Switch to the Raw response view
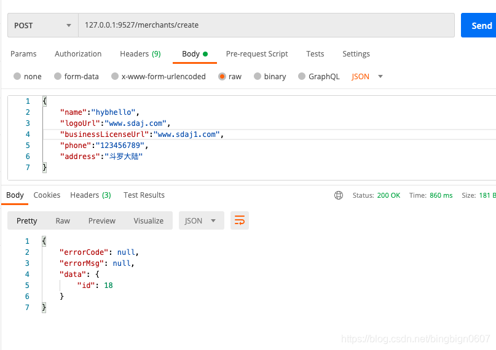This screenshot has height=350, width=496. [x=63, y=220]
